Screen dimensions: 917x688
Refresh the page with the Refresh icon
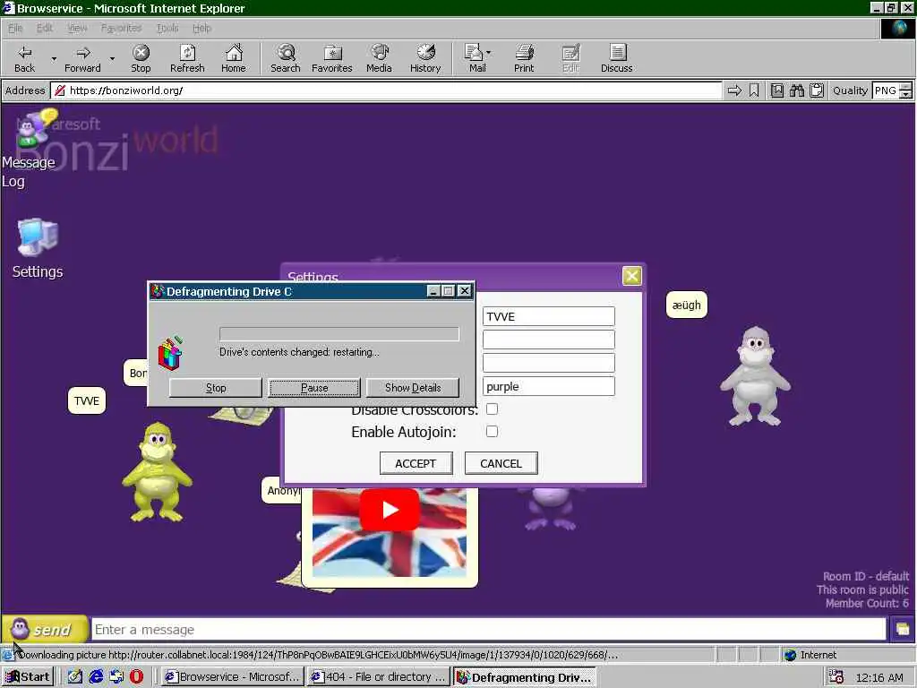tap(187, 58)
